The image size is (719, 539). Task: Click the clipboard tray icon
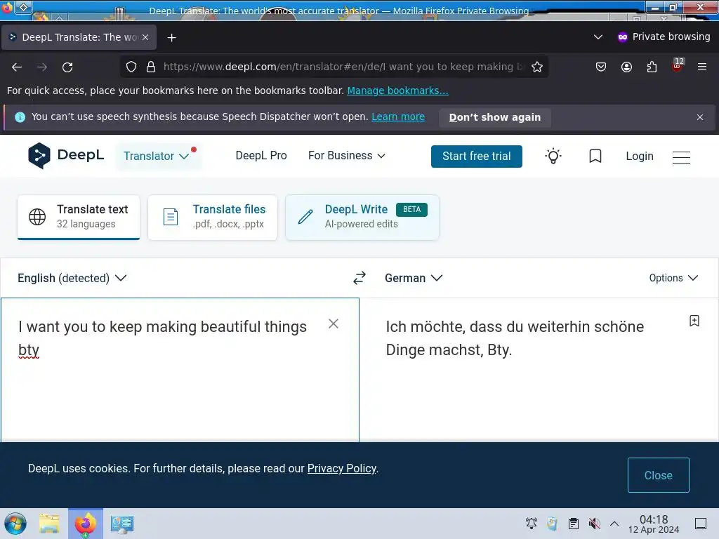(x=573, y=524)
